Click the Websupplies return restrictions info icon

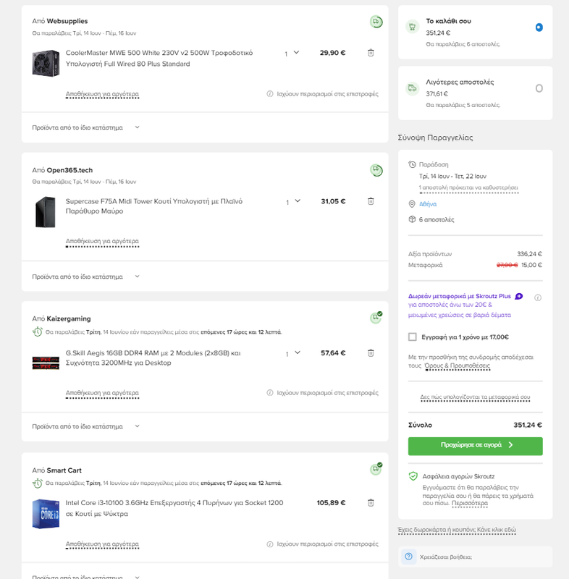point(270,94)
